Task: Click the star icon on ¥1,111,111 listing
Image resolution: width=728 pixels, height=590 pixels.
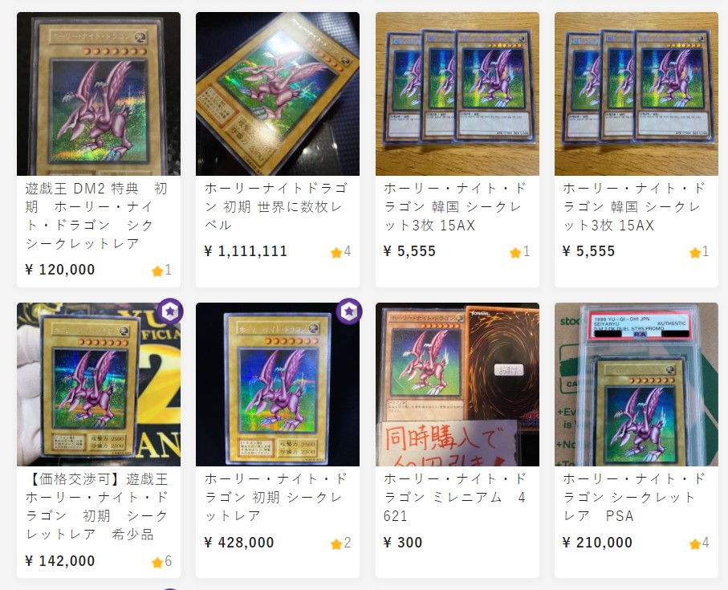Action: click(x=336, y=253)
